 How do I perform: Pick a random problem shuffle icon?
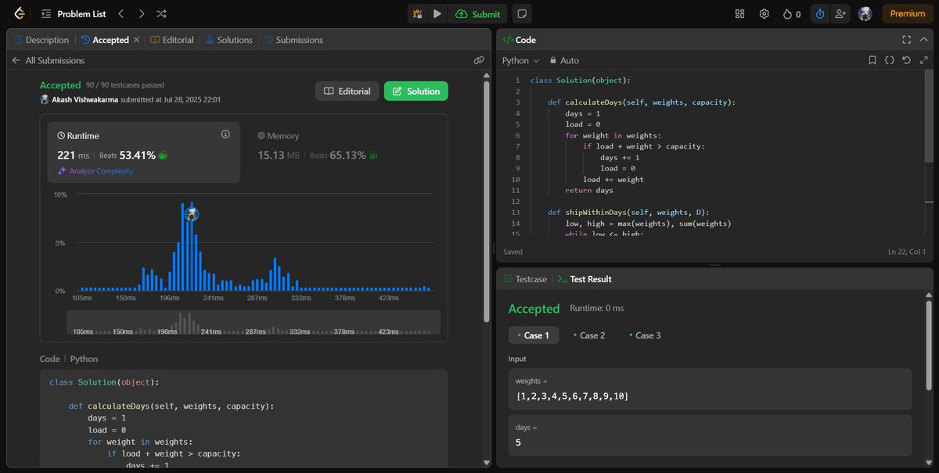[x=161, y=14]
